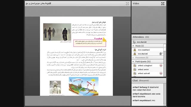The width and height of the screenshot is (191, 107).
Task: Click chat message from erfan1 farhang 2
Action: [x=146, y=89]
